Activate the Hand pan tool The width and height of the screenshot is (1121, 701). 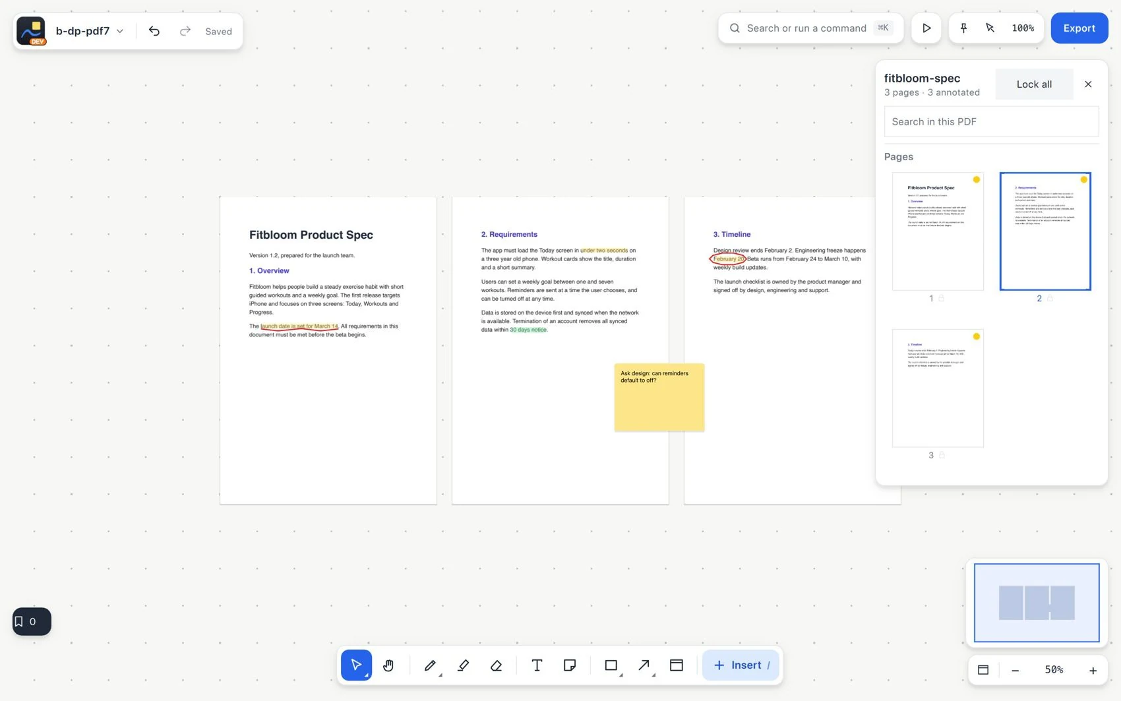click(x=388, y=665)
